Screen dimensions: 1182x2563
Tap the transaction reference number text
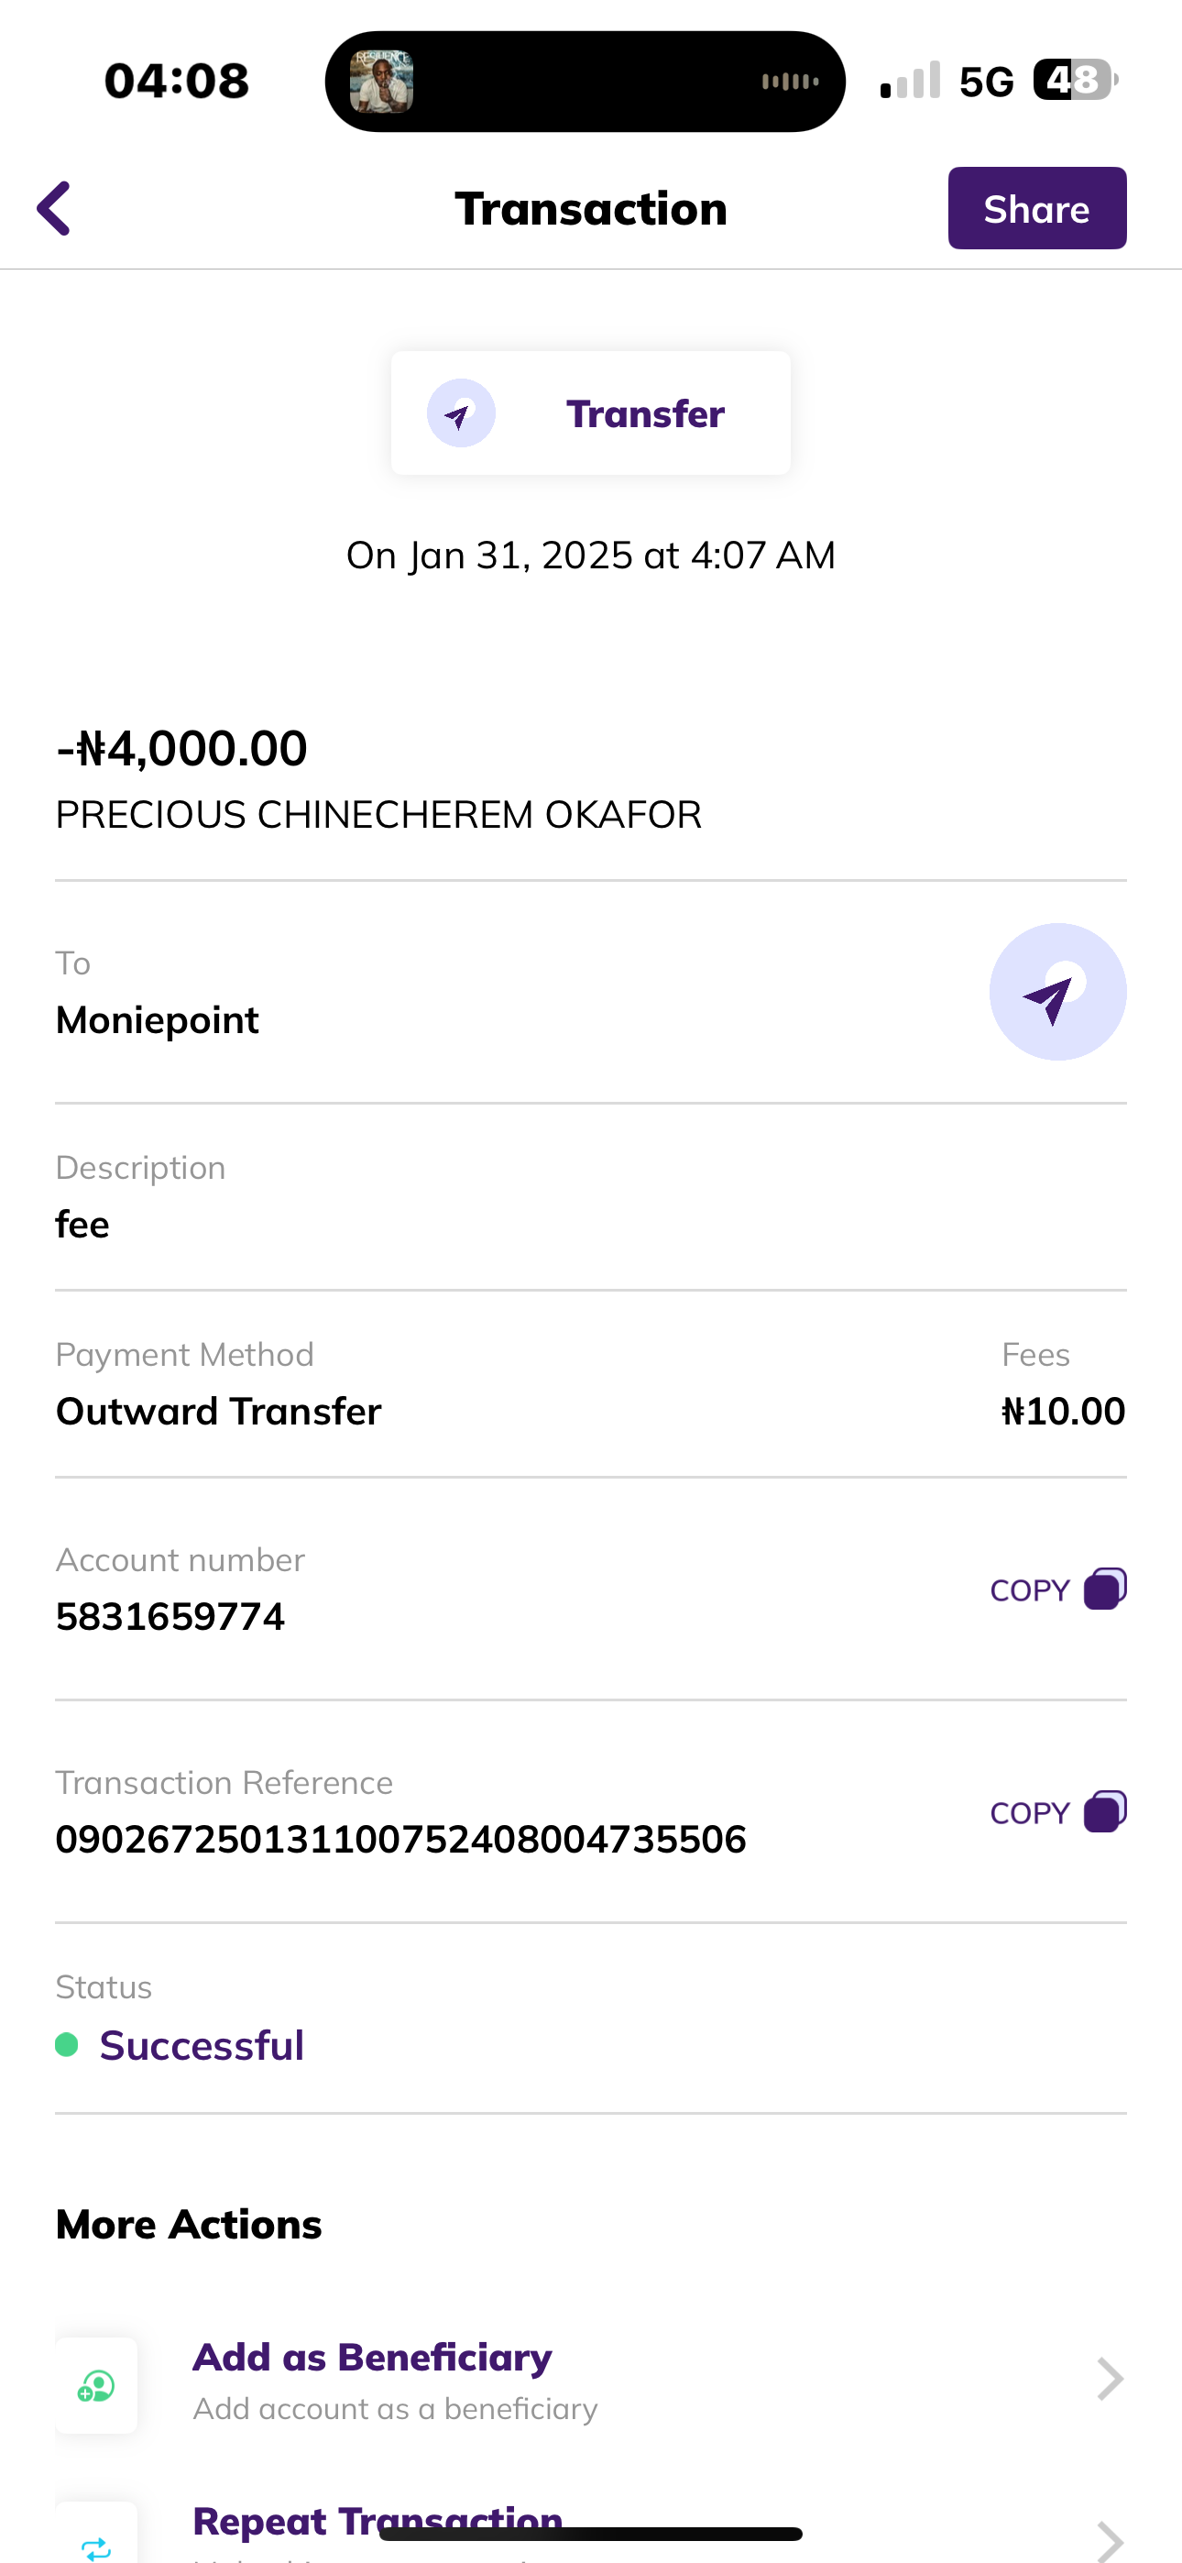400,1840
